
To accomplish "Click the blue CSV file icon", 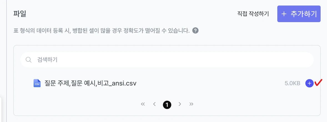I will tap(37, 83).
